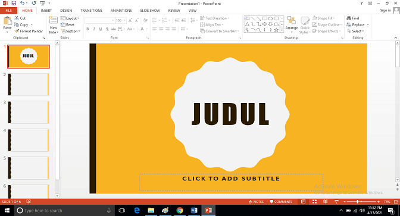Screen dimensions: 400x216
Task: Click the subtitle placeholder text box
Action: pyautogui.click(x=231, y=182)
